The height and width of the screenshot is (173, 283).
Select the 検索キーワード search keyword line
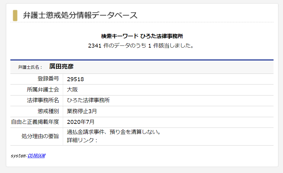click(142, 36)
